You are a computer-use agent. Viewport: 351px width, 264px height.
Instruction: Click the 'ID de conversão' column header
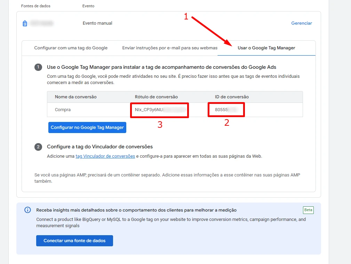[232, 97]
